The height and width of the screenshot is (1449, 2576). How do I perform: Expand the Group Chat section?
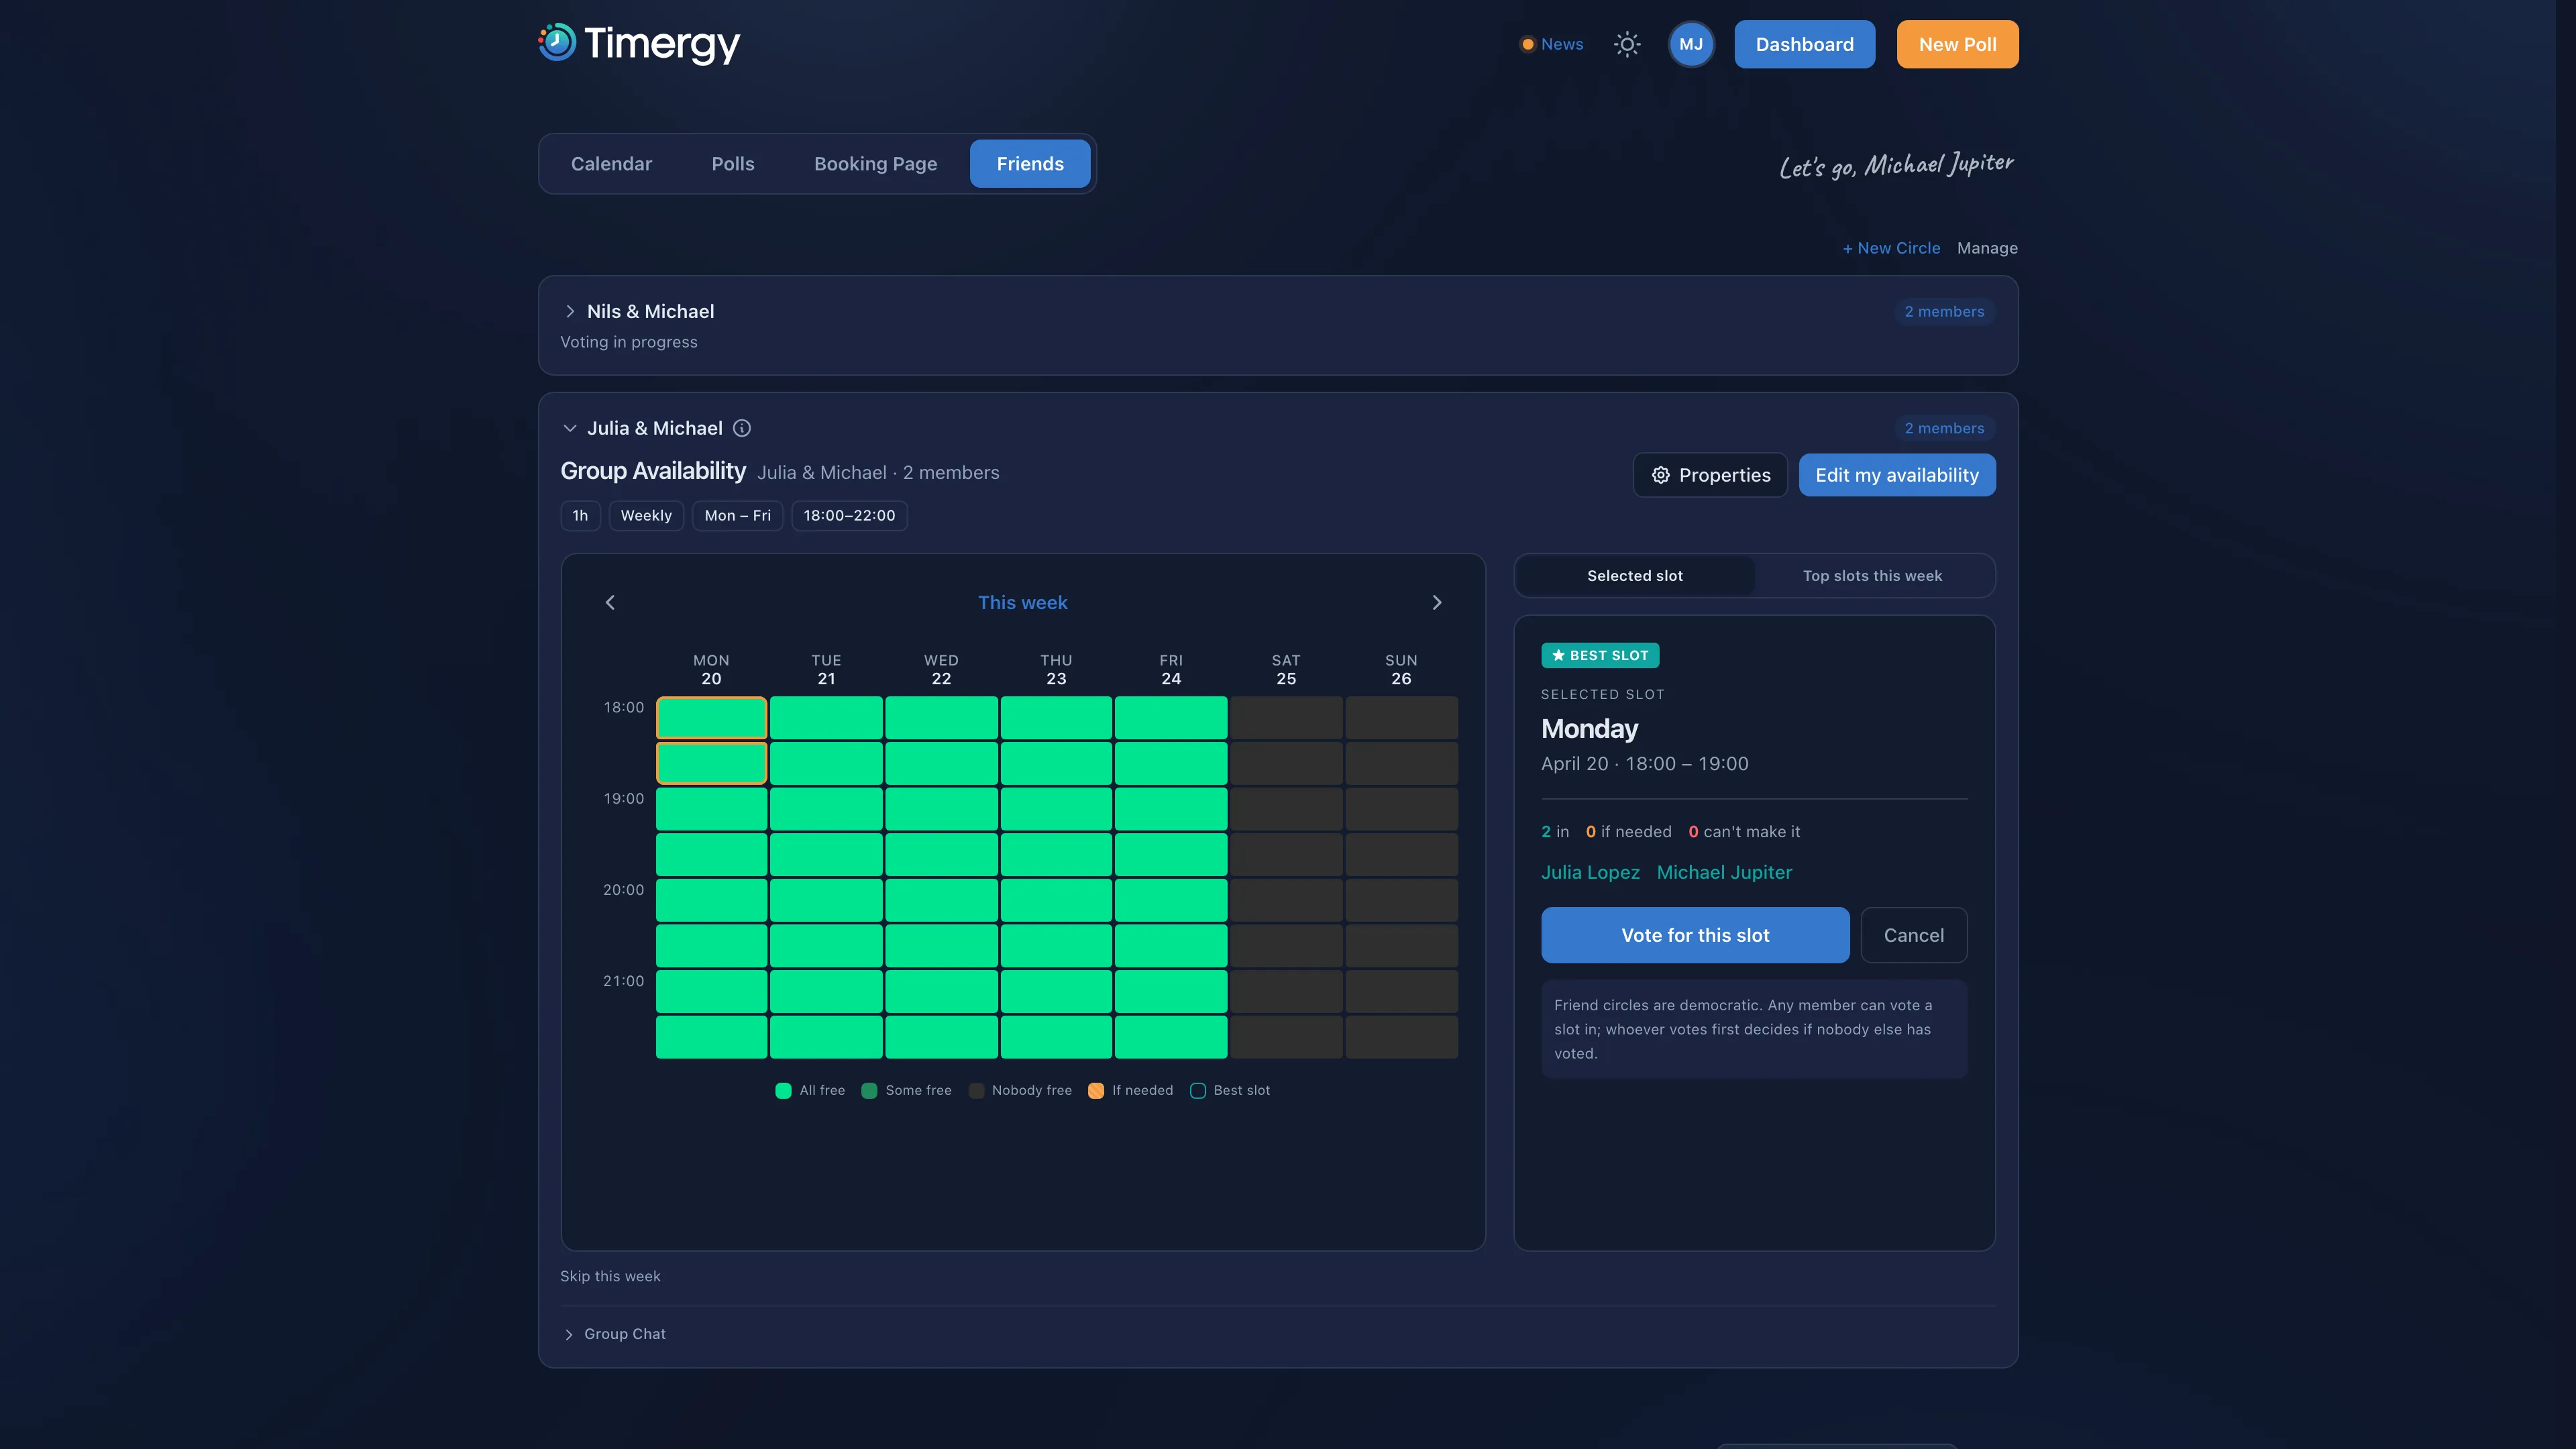point(569,1334)
